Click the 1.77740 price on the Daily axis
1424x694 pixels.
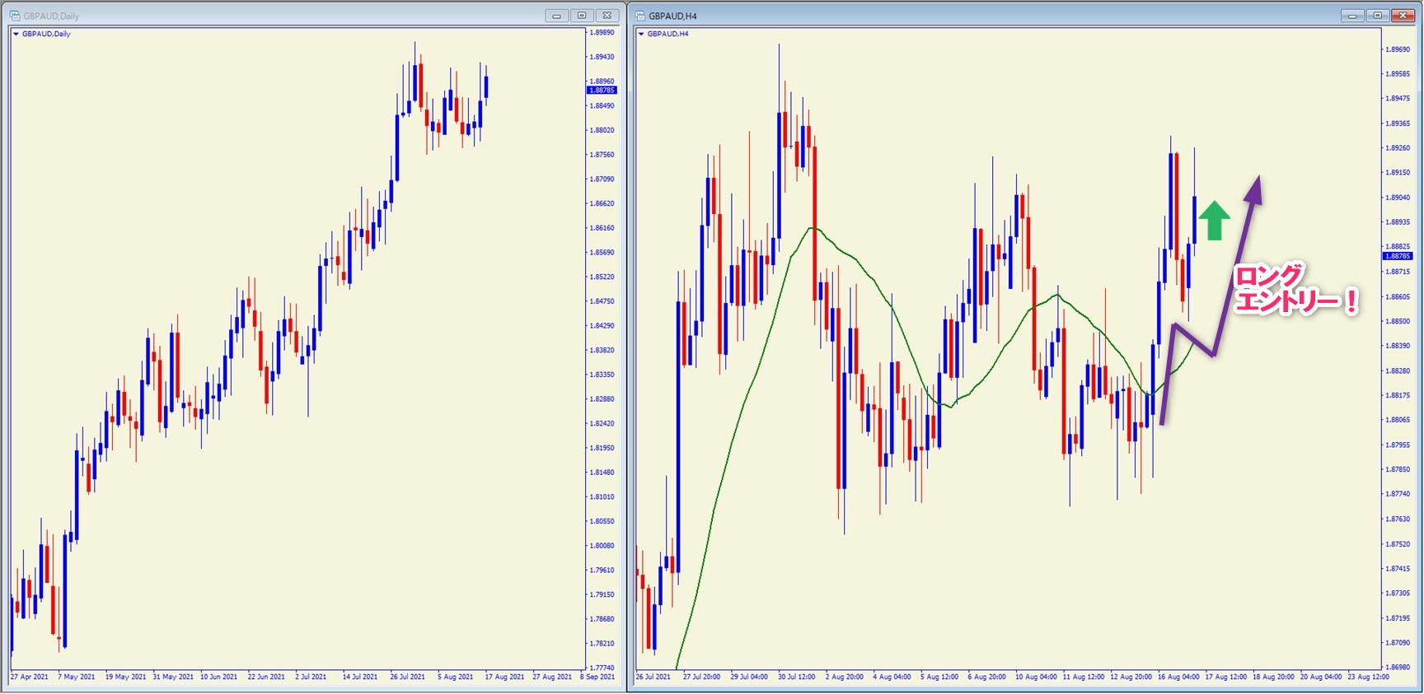click(602, 668)
